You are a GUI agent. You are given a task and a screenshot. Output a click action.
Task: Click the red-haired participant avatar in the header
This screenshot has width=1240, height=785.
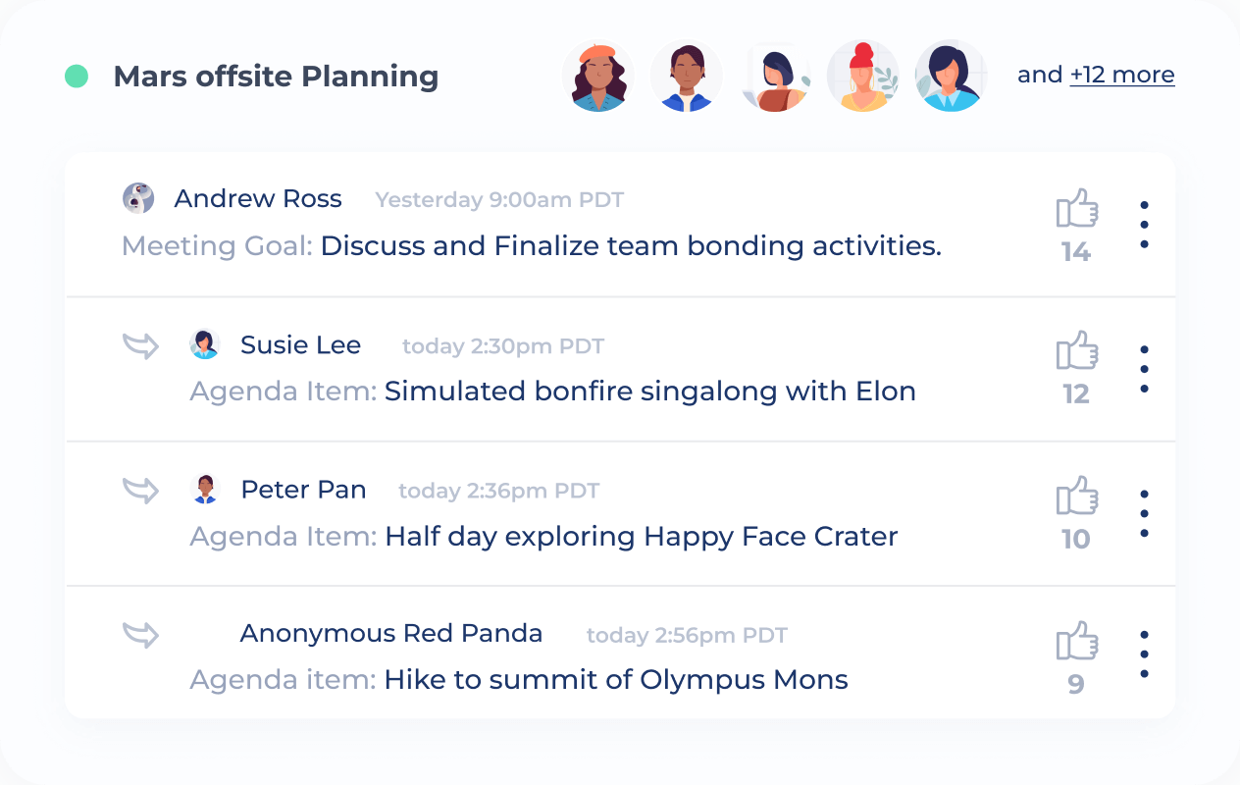[862, 76]
